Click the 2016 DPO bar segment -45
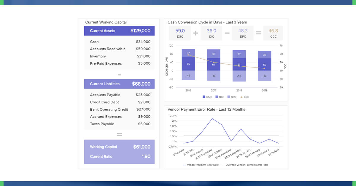 (x=188, y=75)
